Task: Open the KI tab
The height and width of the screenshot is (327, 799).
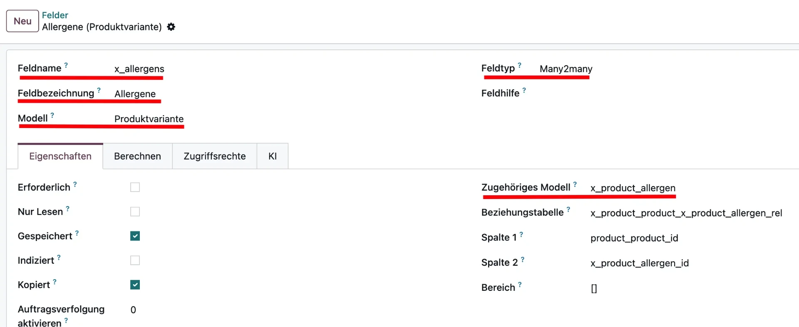Action: pyautogui.click(x=272, y=156)
